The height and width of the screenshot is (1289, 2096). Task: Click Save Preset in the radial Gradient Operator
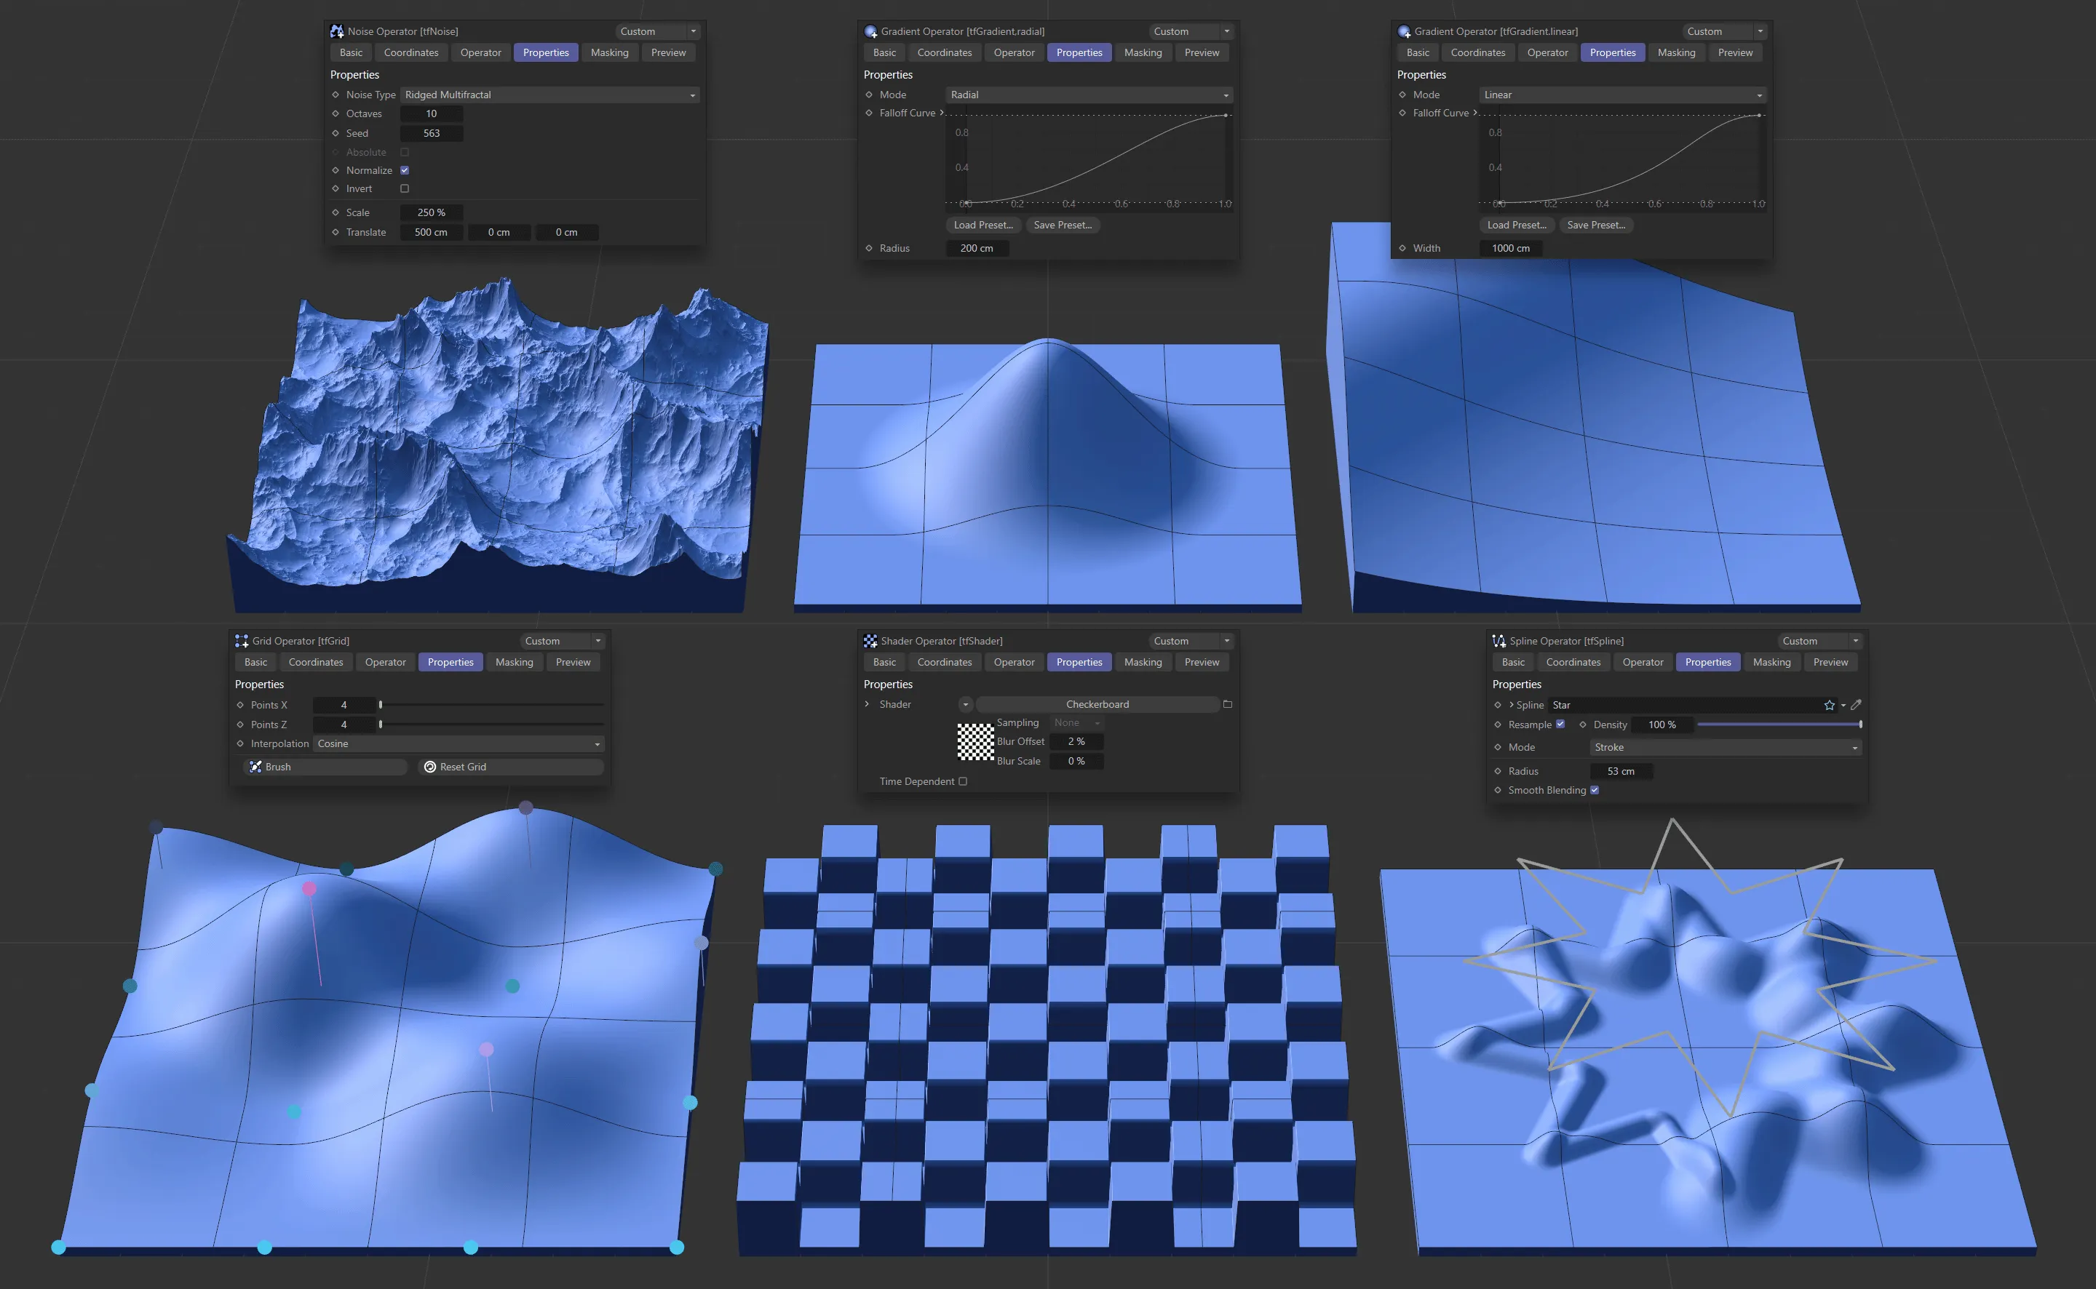pyautogui.click(x=1063, y=224)
